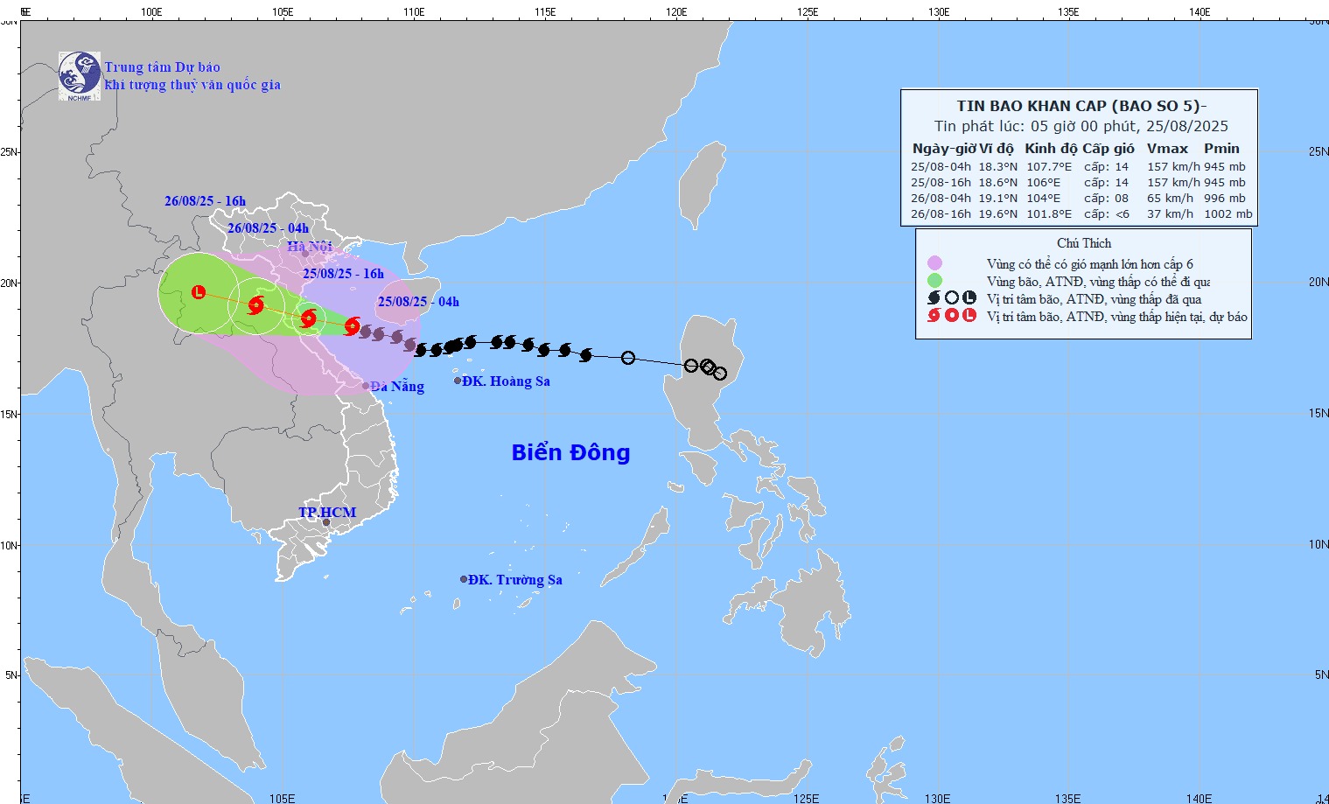Click the Đà Nẵng city marker dot

[x=366, y=386]
